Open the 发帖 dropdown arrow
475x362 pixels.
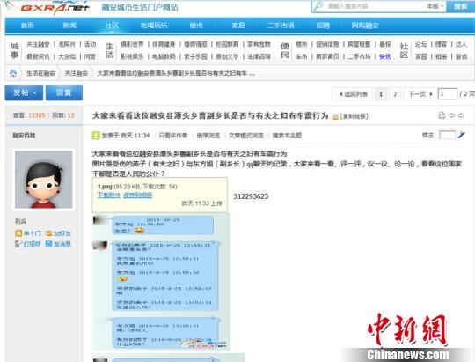click(x=34, y=93)
